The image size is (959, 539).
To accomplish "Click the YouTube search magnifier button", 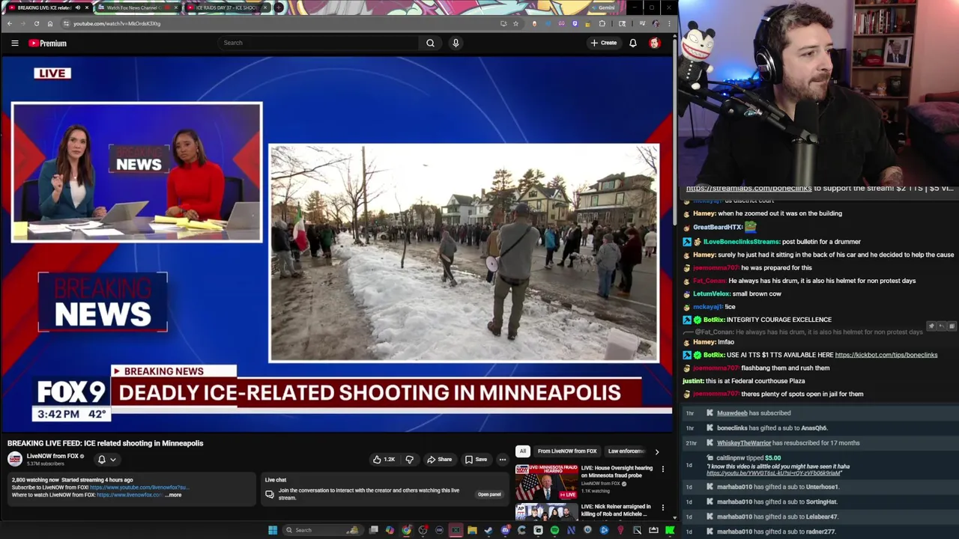I will click(x=430, y=43).
